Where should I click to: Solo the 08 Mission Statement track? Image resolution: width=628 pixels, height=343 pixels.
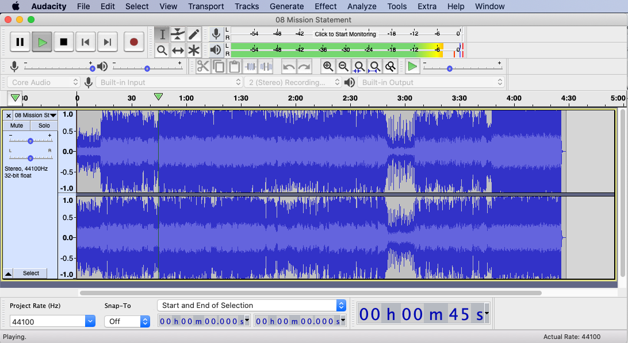click(x=44, y=125)
